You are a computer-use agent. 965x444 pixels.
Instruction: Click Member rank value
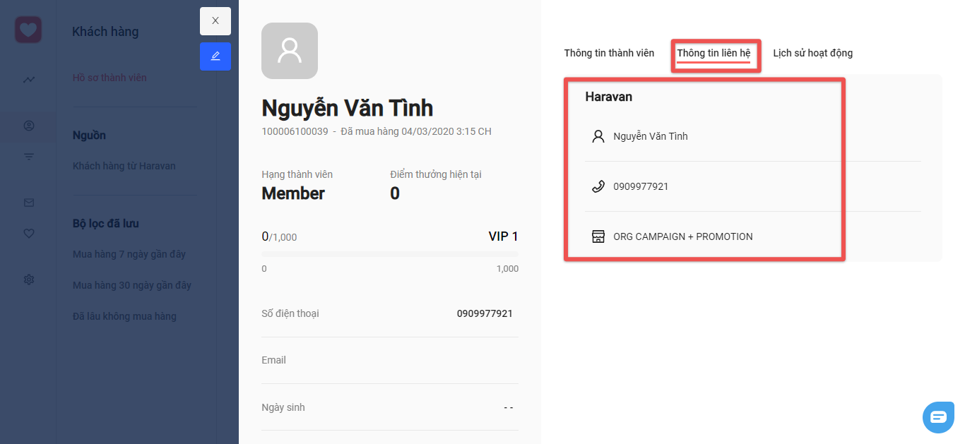pos(293,193)
